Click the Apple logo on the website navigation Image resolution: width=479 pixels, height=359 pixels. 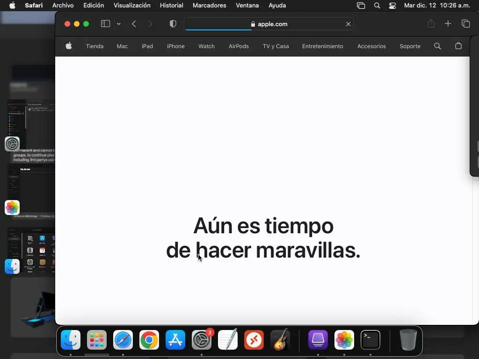point(69,46)
